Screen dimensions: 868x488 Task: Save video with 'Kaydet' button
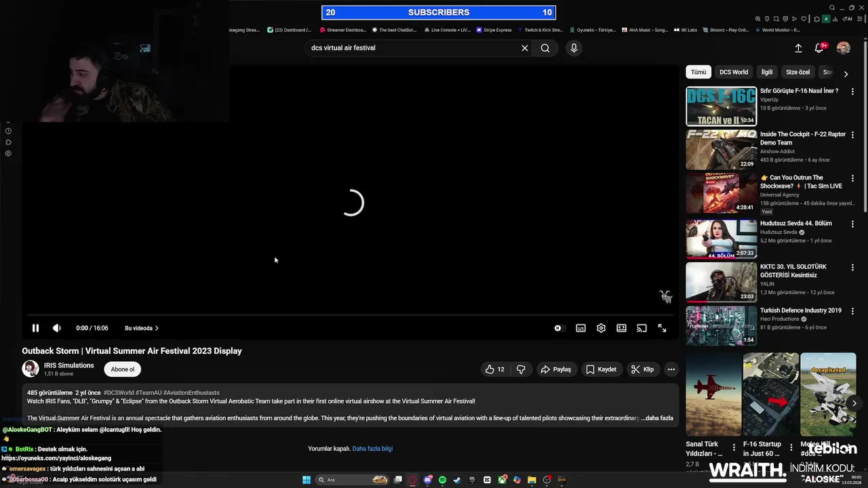pyautogui.click(x=601, y=369)
